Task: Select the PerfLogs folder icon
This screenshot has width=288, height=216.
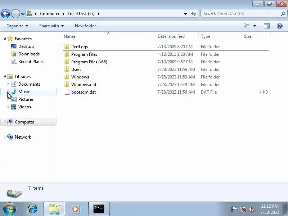Action: point(67,47)
